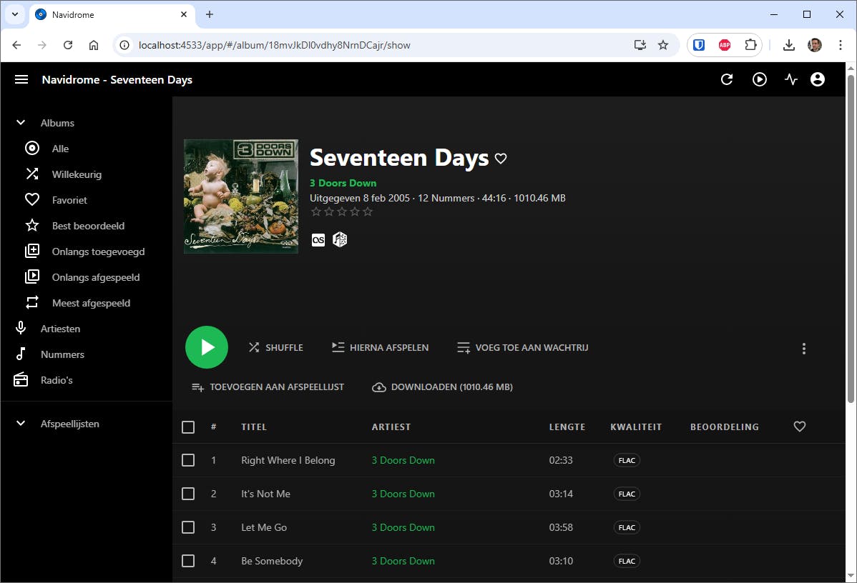Shuffle the album tracks
The width and height of the screenshot is (857, 583).
[x=276, y=347]
